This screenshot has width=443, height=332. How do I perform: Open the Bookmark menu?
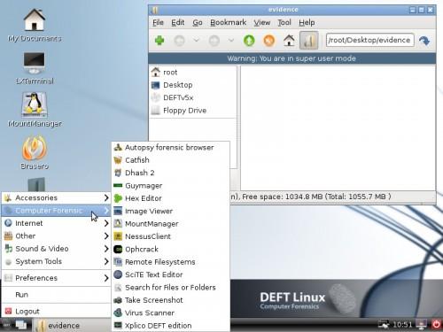(228, 22)
